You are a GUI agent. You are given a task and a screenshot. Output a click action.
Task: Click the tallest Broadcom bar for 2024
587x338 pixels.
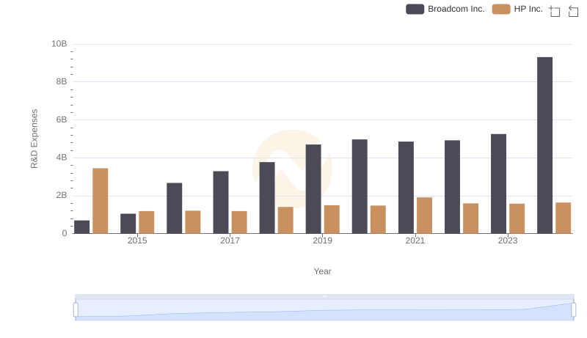544,145
